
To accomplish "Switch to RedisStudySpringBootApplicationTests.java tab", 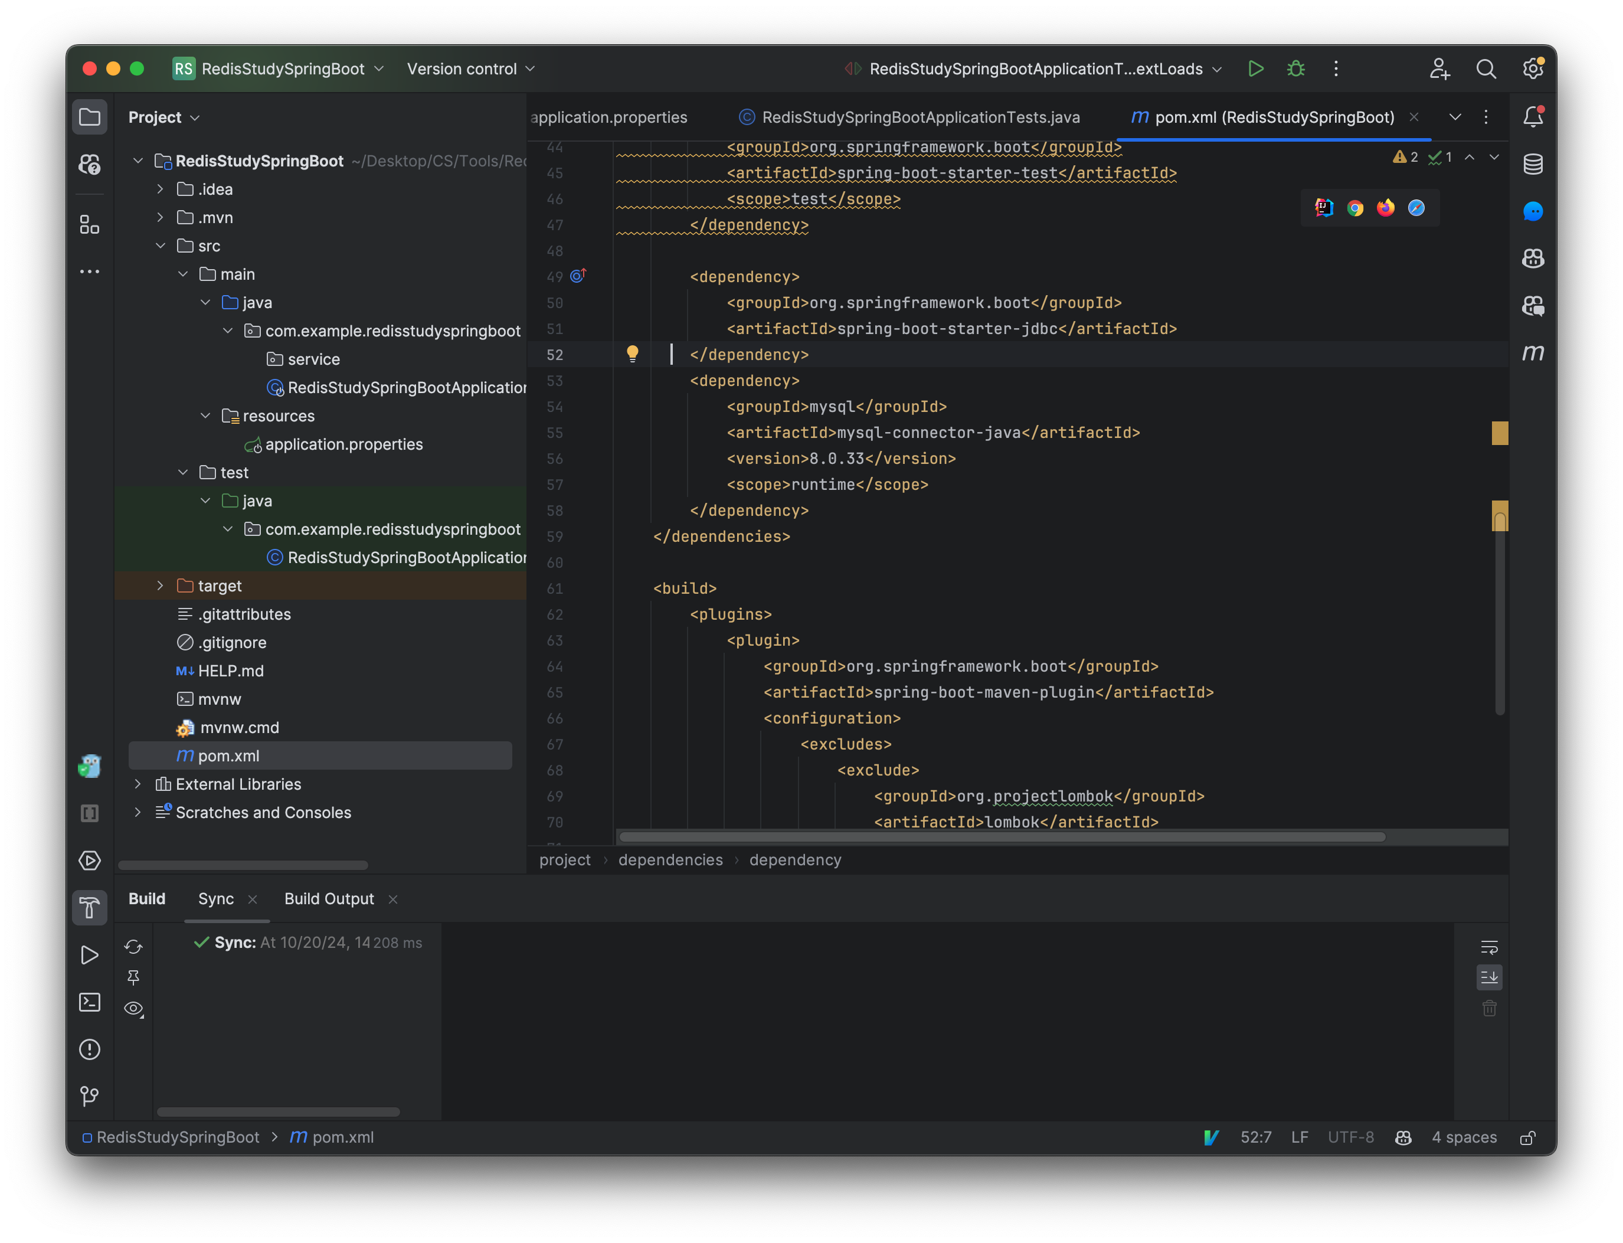I will (x=910, y=117).
